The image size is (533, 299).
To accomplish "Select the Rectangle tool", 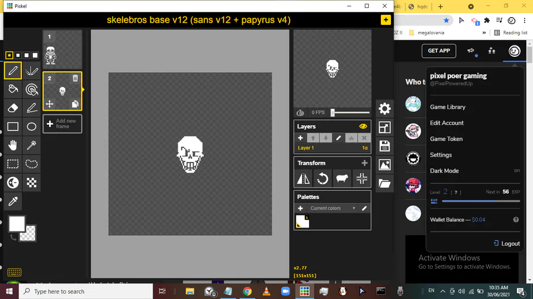I will pyautogui.click(x=13, y=126).
